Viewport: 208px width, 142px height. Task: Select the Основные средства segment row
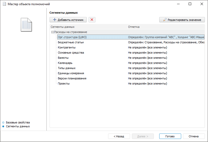tap(71, 53)
